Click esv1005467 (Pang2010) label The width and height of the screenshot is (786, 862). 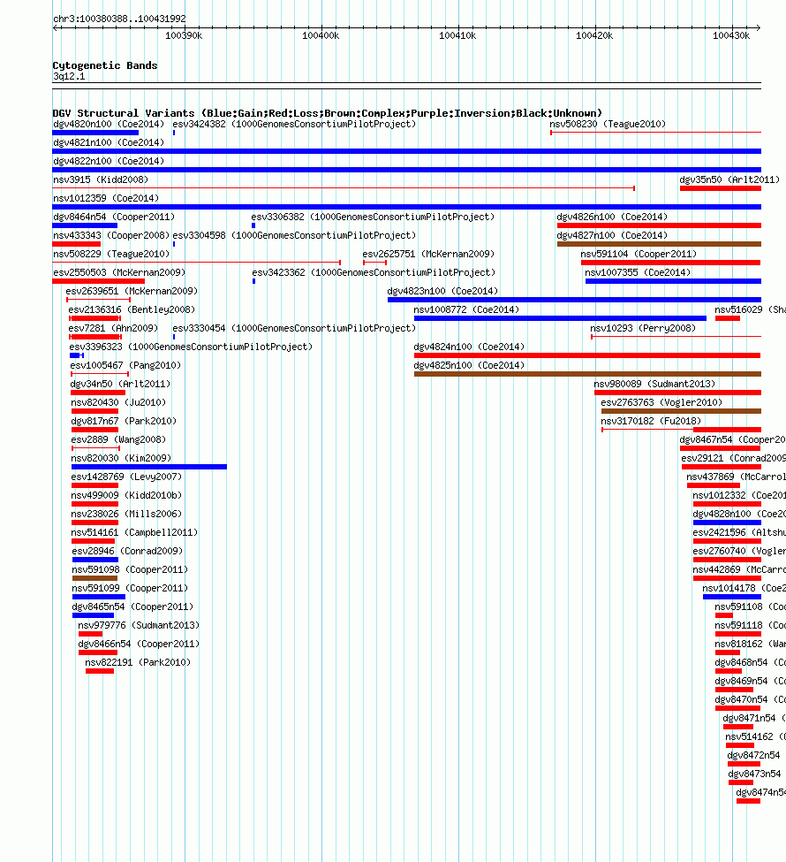[x=125, y=366]
